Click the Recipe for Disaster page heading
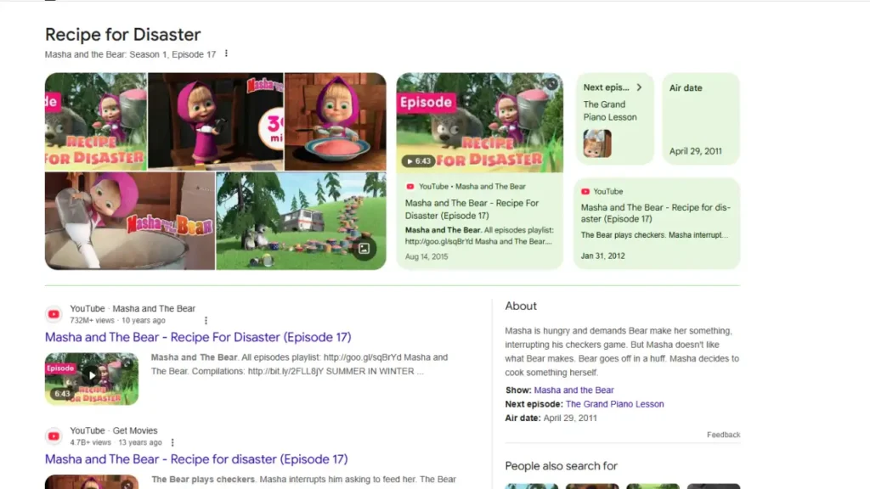This screenshot has width=870, height=489. [122, 34]
